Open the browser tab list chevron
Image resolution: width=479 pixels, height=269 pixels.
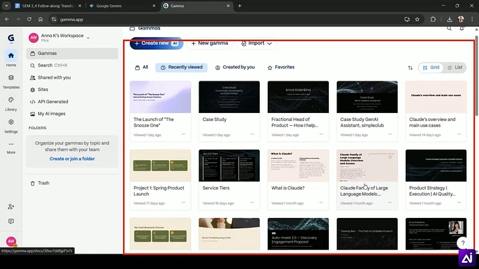[7, 6]
